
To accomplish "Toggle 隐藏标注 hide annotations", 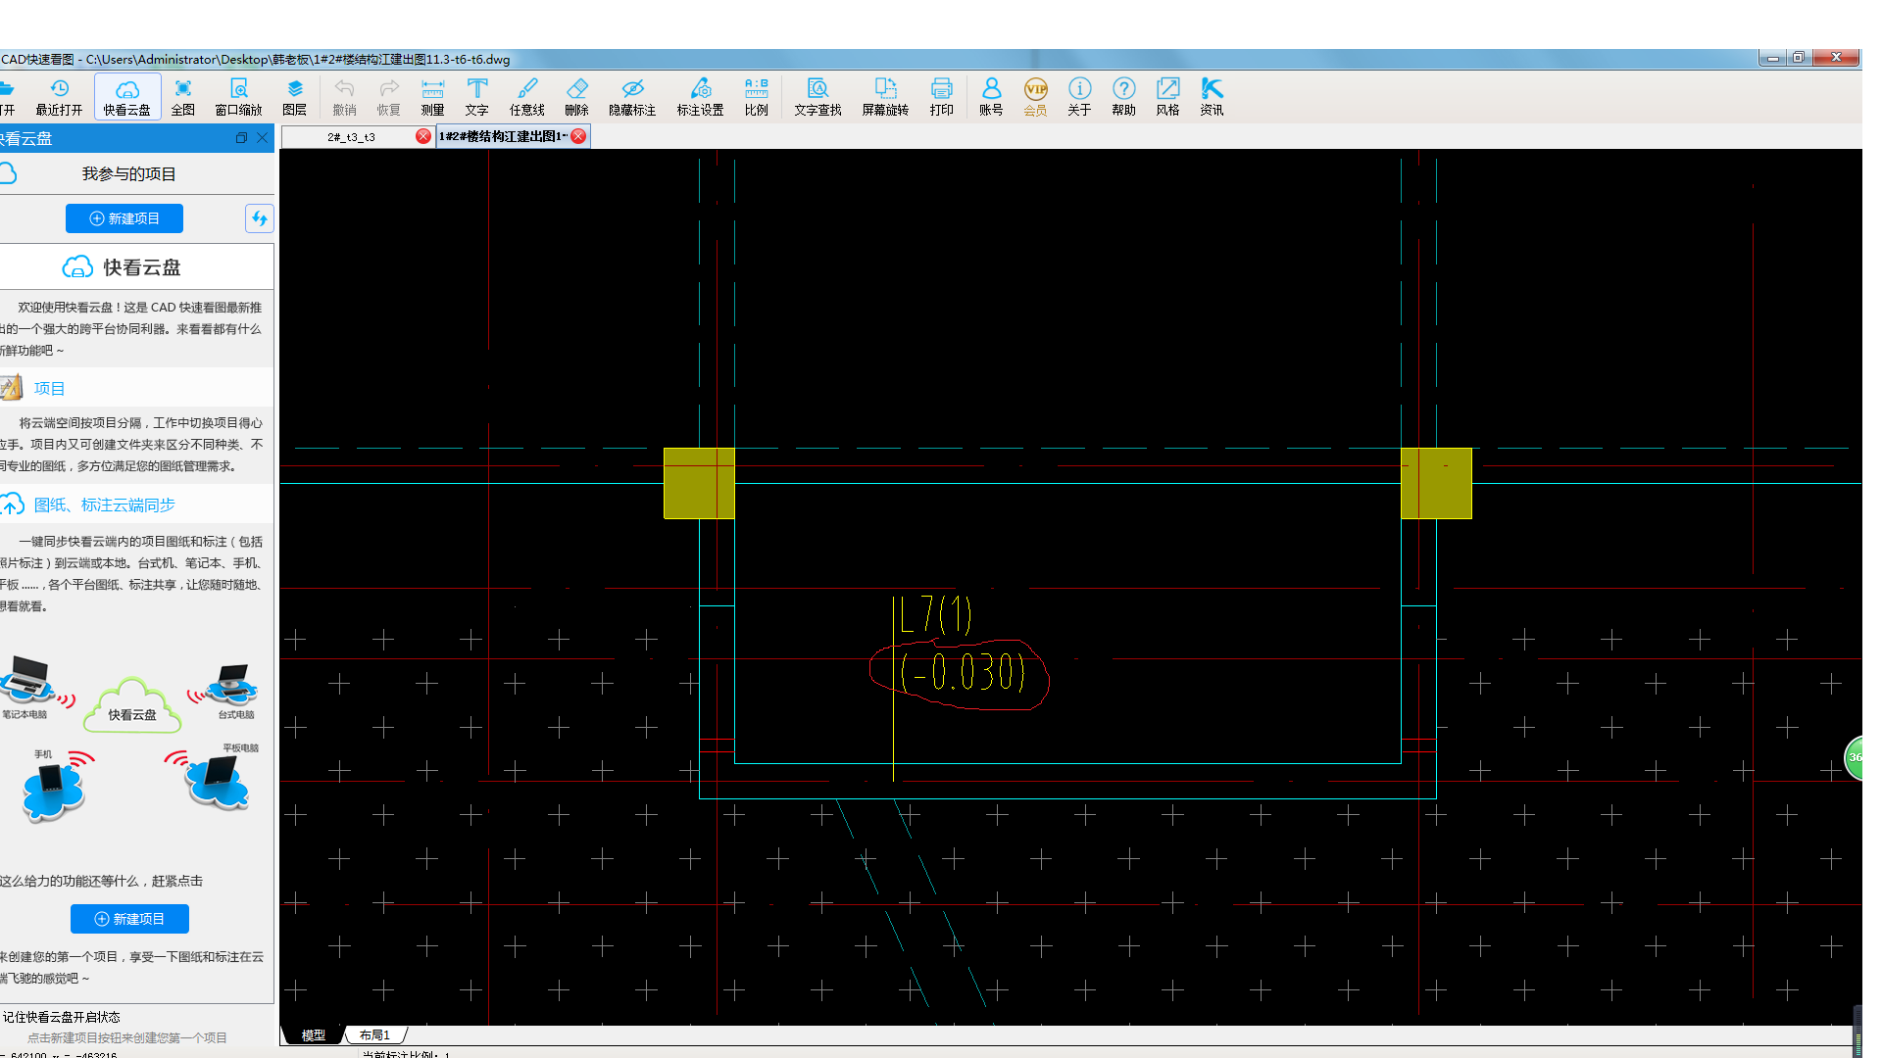I will coord(632,97).
